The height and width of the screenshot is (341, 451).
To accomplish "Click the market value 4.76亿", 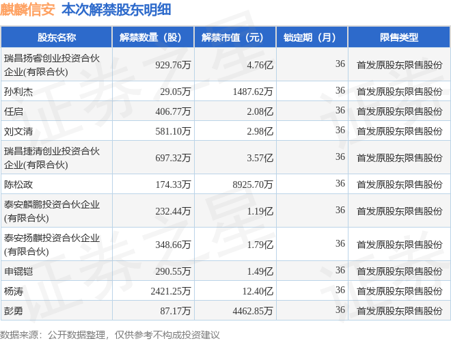I will (x=260, y=66).
